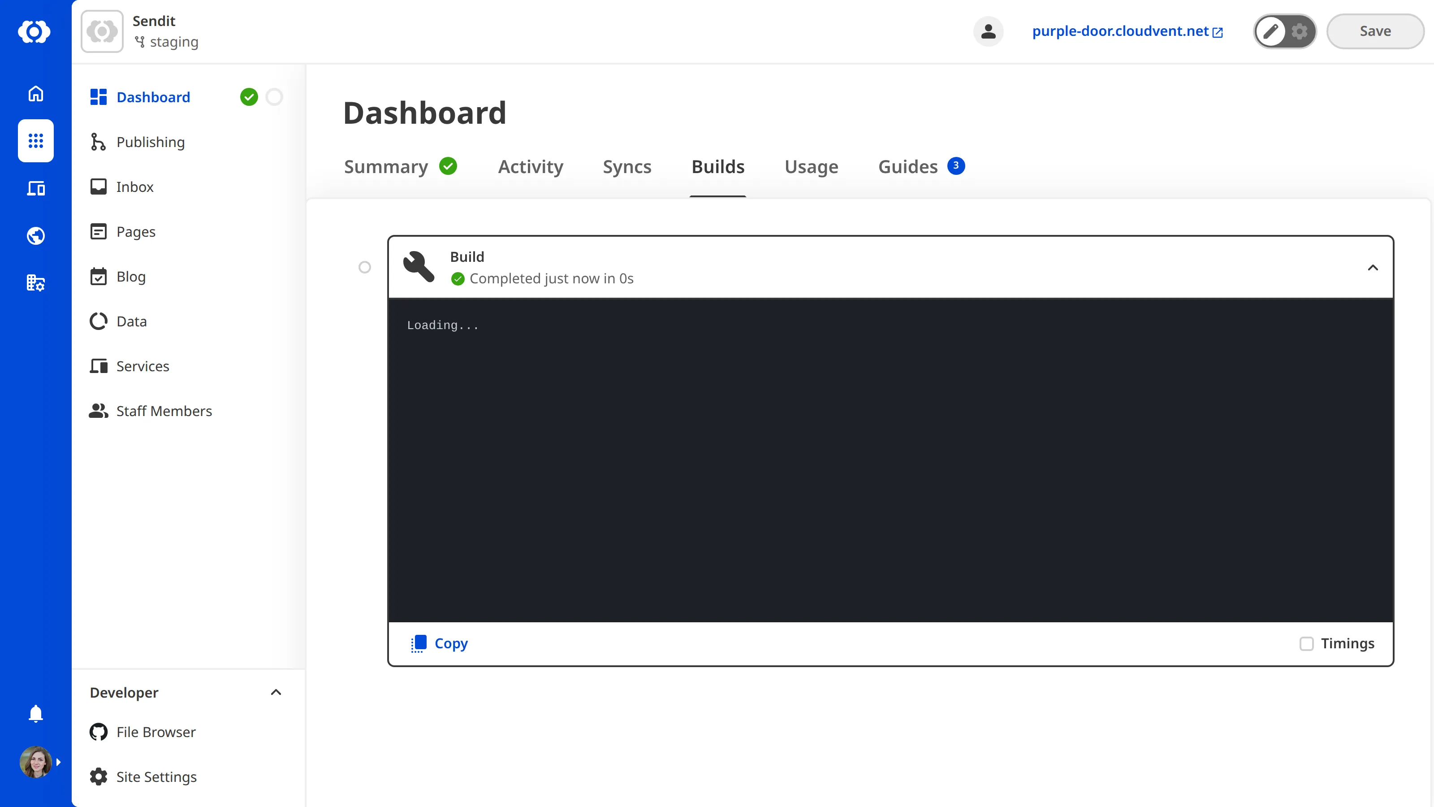Toggle the edit pencil in the top toolbar
The width and height of the screenshot is (1434, 807).
point(1271,31)
